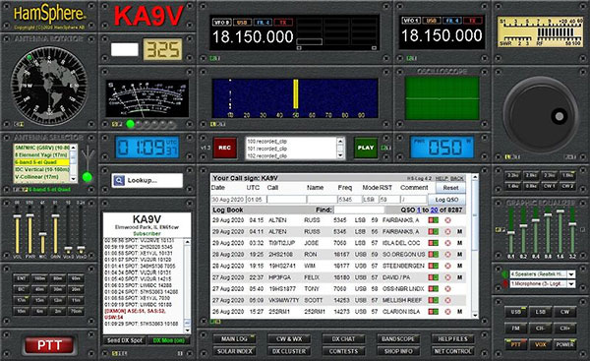590x361 pixels.
Task: Switch to the BANDSCOPE panel
Action: click(398, 339)
